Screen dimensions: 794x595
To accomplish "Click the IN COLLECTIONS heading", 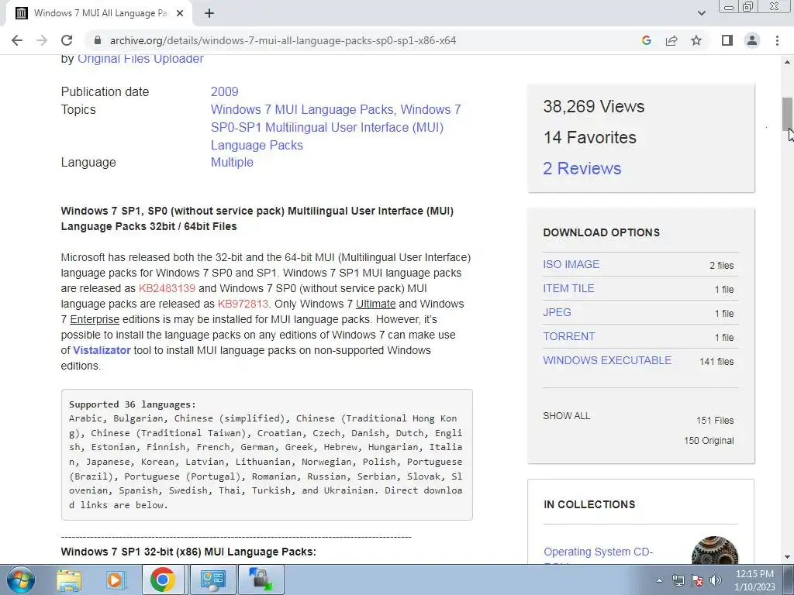I will 589,504.
